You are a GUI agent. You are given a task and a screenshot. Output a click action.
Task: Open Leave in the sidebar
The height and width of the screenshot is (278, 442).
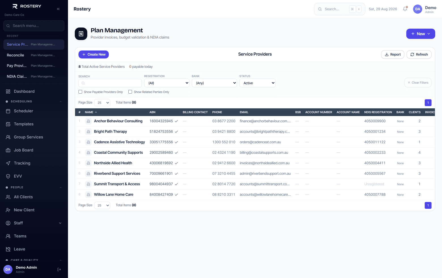(x=34, y=249)
